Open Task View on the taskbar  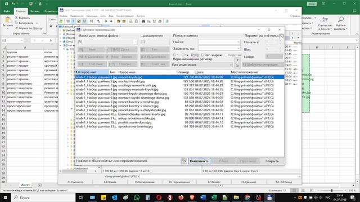pos(81,198)
